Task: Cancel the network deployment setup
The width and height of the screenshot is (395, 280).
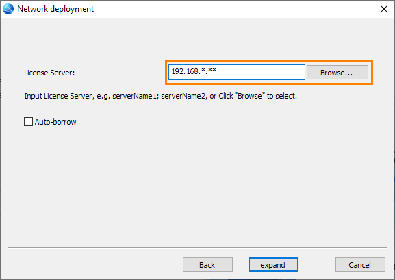Action: tap(360, 265)
